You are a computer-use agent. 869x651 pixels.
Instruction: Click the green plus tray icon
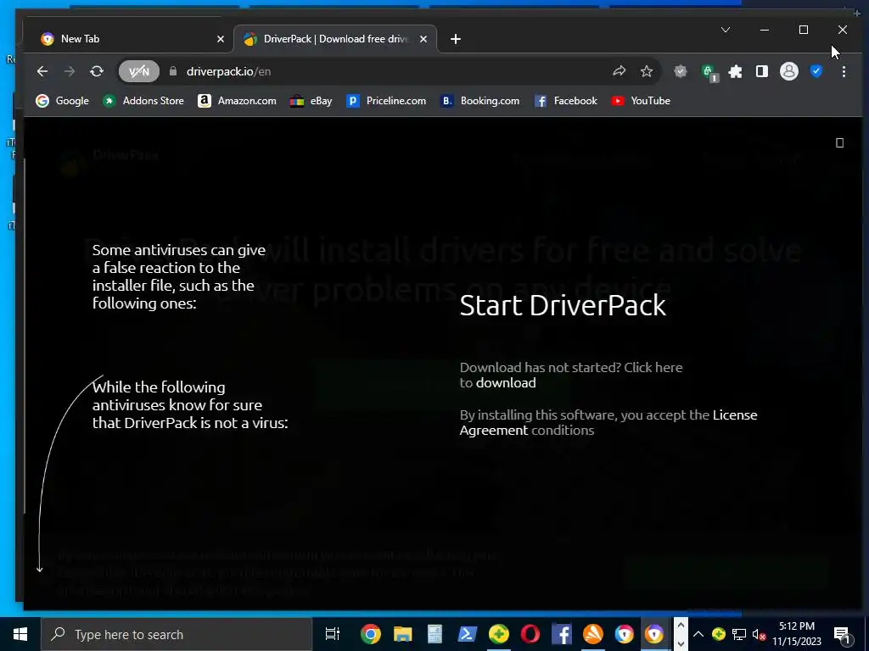(718, 634)
